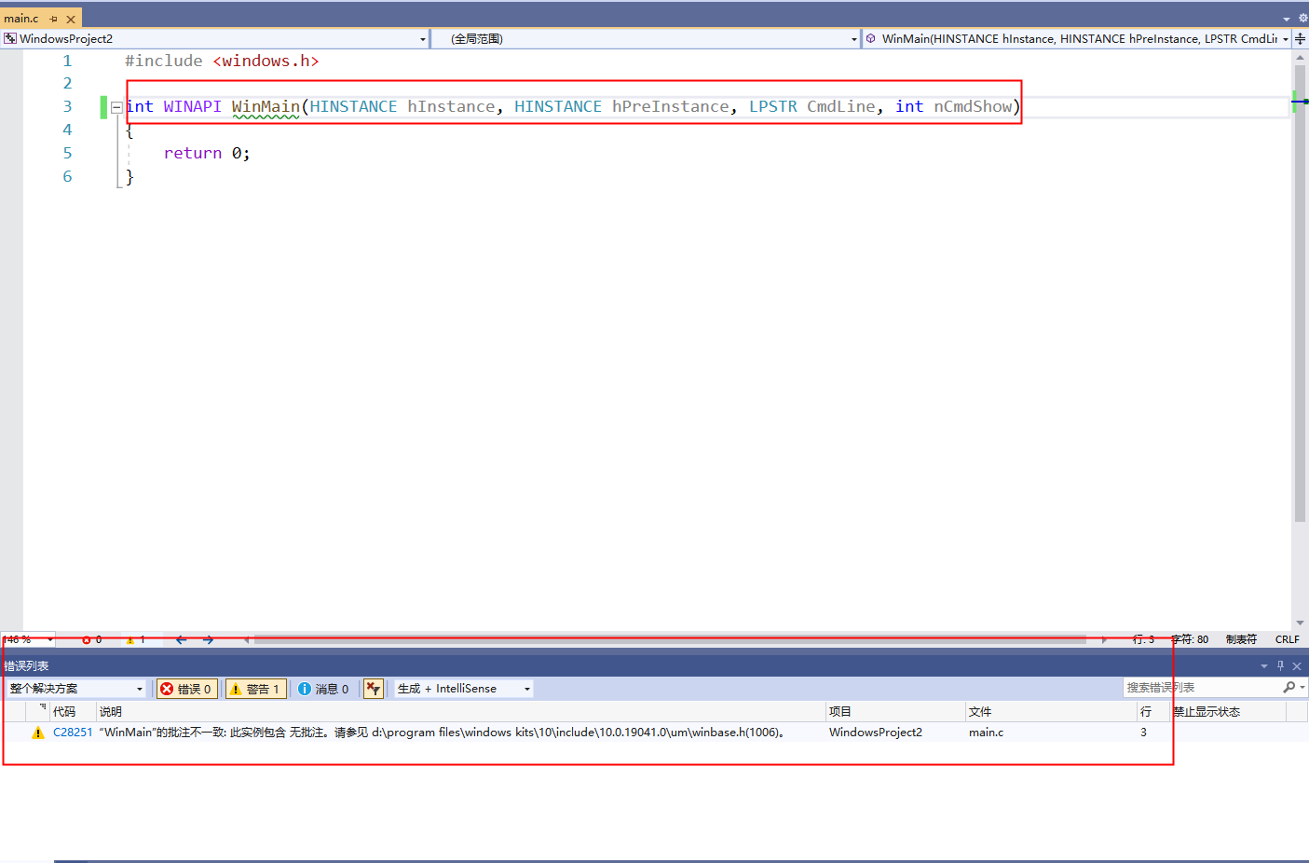Image resolution: width=1309 pixels, height=863 pixels.
Task: Click the category icon column header
Action: point(37,712)
